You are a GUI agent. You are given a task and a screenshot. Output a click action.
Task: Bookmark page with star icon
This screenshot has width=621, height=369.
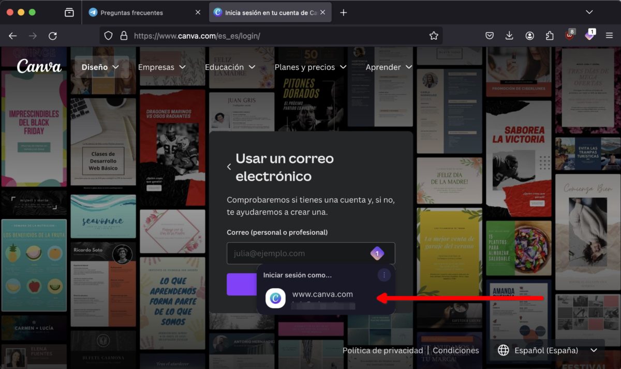point(434,36)
